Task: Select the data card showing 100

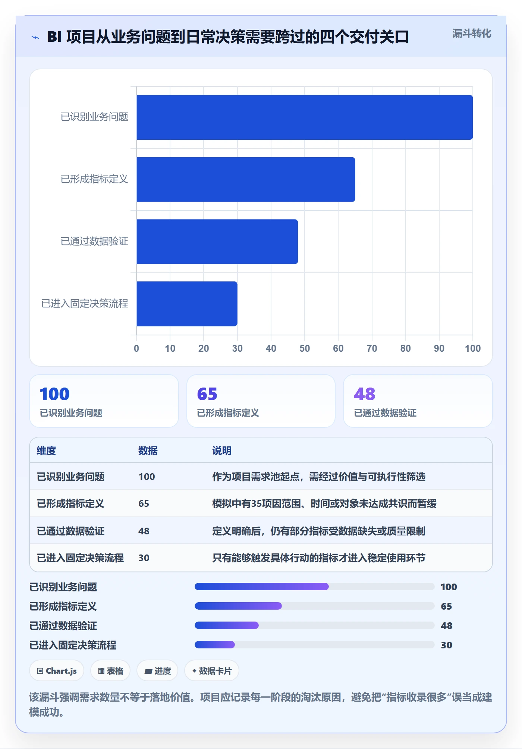Action: pyautogui.click(x=104, y=401)
